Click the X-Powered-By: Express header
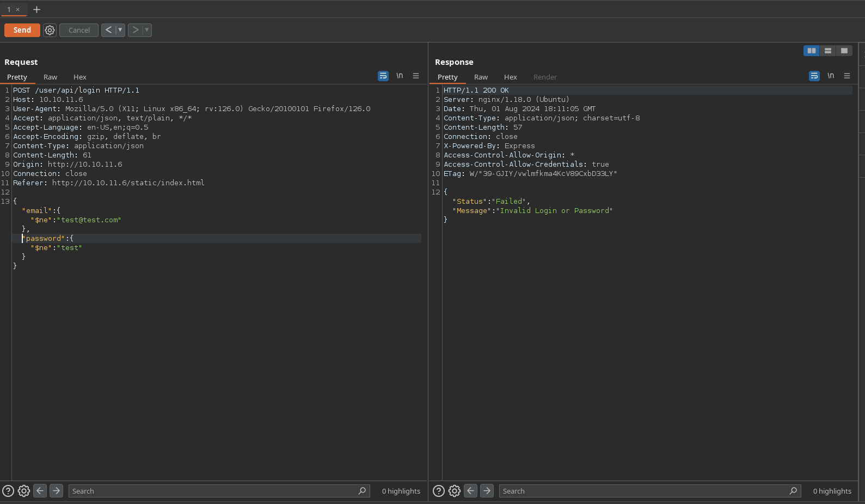 coord(489,146)
